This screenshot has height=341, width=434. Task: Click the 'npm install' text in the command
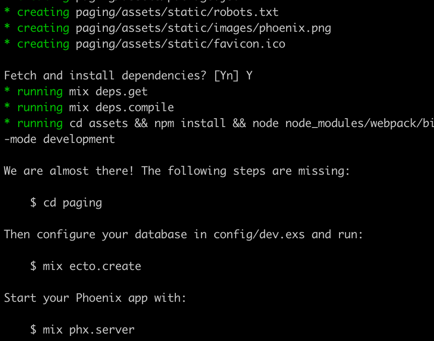190,123
